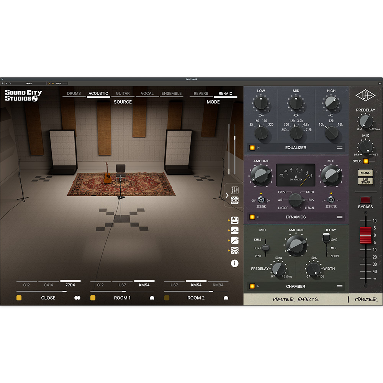Click the COPY preset button
Image resolution: width=383 pixels, height=383 pixels.
point(58,83)
